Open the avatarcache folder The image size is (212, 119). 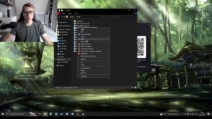[x=78, y=21]
